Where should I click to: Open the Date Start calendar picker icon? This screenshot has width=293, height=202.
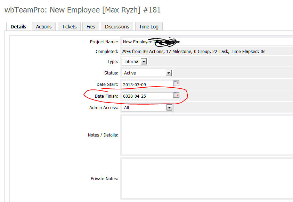176,84
